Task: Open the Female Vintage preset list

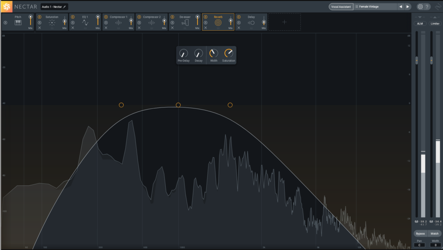Action: point(375,6)
